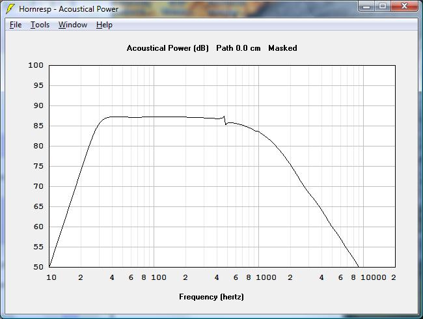423x319 pixels.
Task: Click the 55 dB axis label
Action: tap(38, 247)
